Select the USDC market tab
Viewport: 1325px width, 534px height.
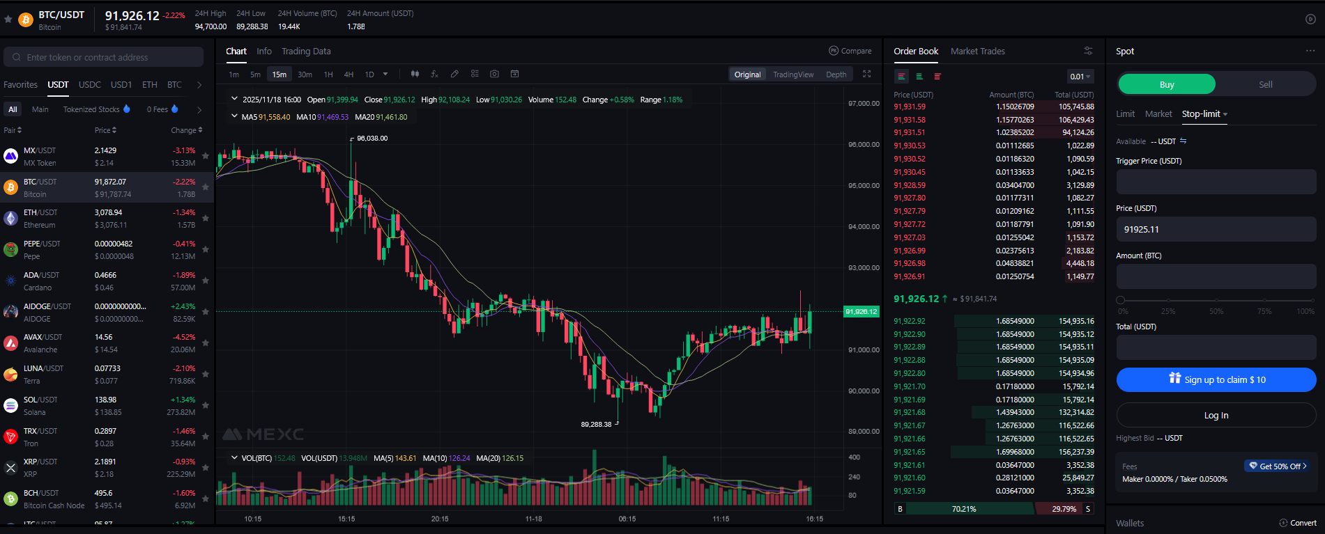pyautogui.click(x=90, y=85)
